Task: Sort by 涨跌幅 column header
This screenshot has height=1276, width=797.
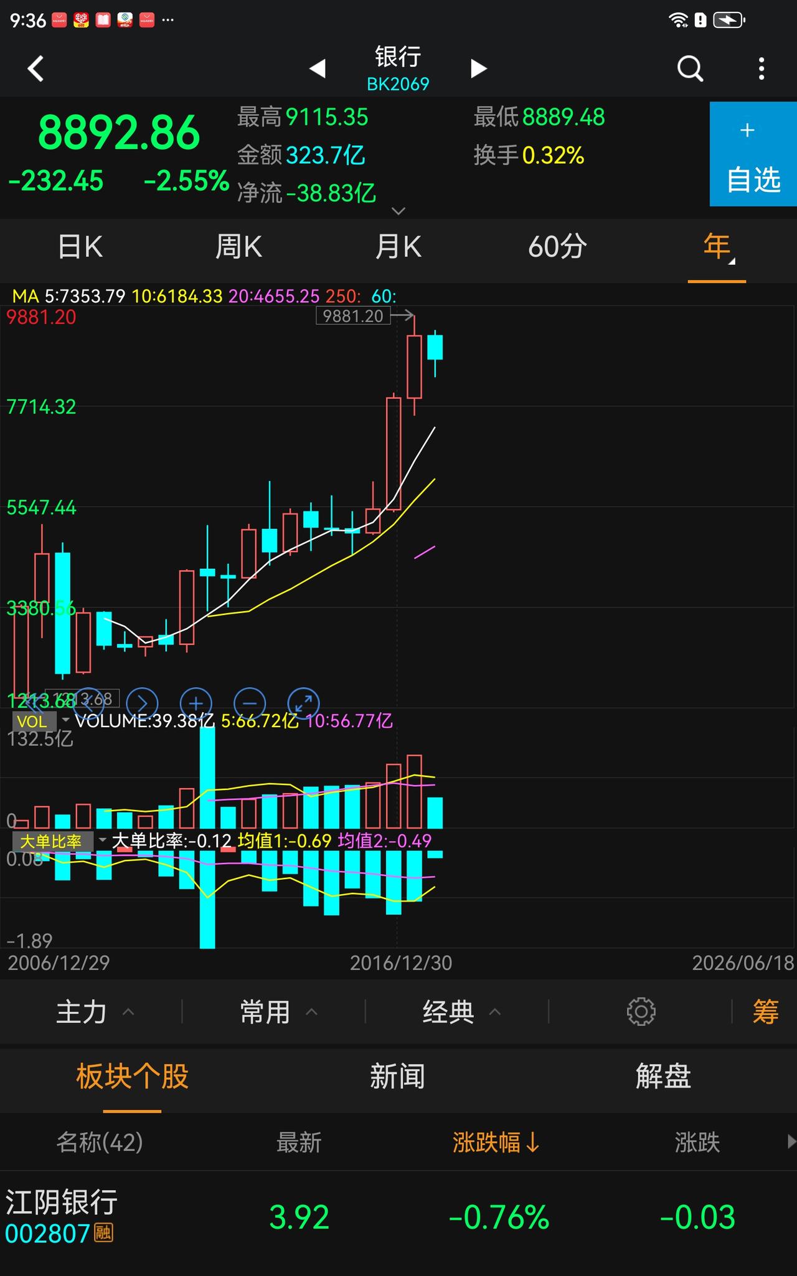Action: click(496, 1143)
